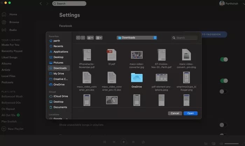The height and width of the screenshot is (146, 245).
Task: Add a new playlist with plus icon
Action: [x=4, y=129]
